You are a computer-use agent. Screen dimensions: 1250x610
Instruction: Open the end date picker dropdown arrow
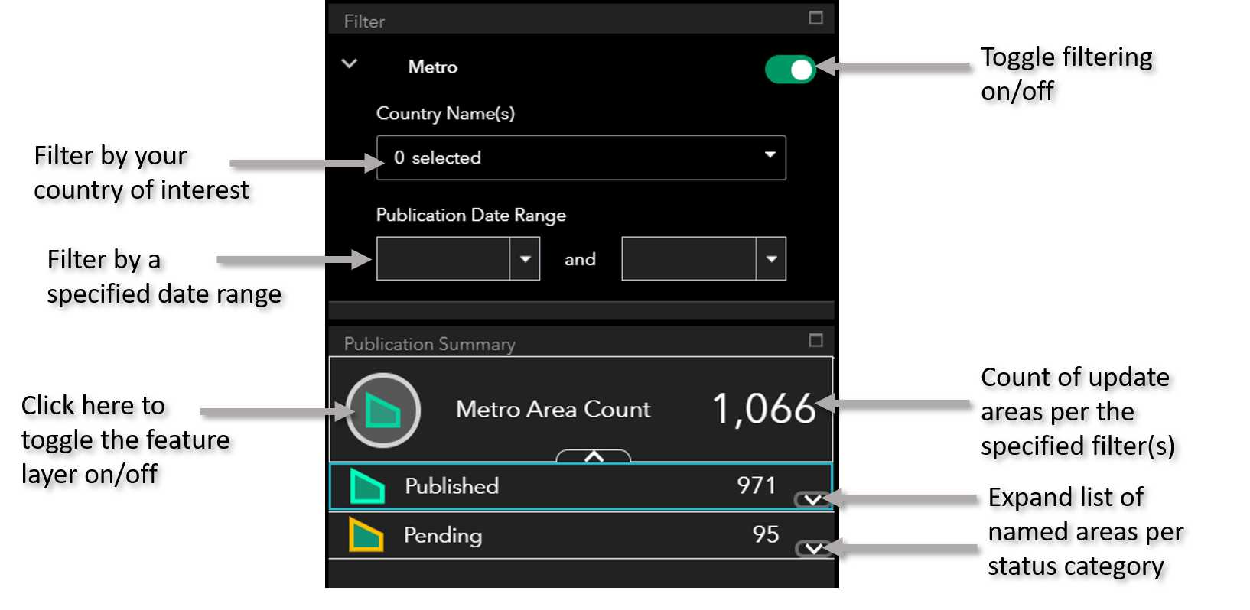[x=771, y=258]
